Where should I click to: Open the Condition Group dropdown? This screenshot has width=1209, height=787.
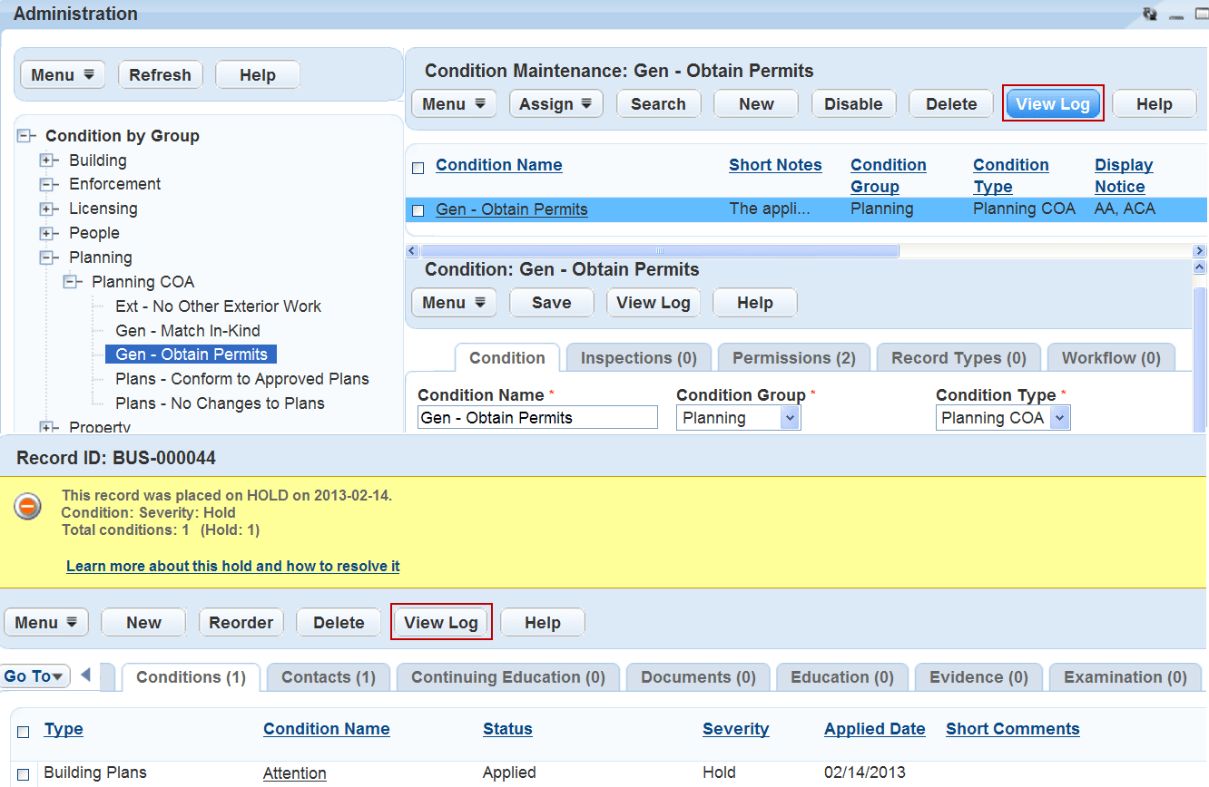click(x=789, y=418)
